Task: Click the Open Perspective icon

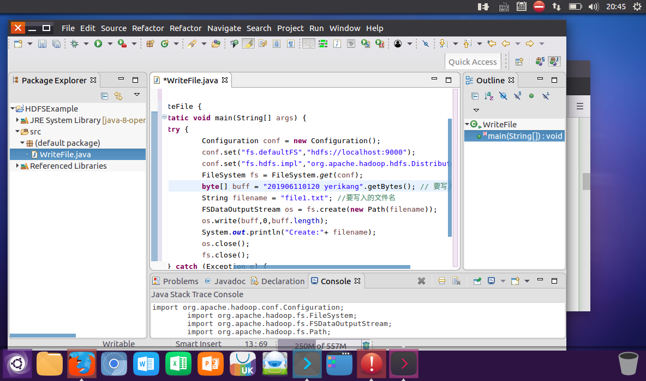Action: 519,62
